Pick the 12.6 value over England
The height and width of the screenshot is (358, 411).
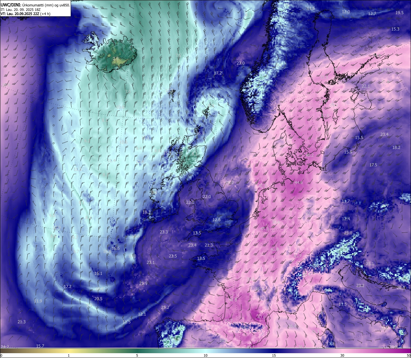tap(216, 220)
